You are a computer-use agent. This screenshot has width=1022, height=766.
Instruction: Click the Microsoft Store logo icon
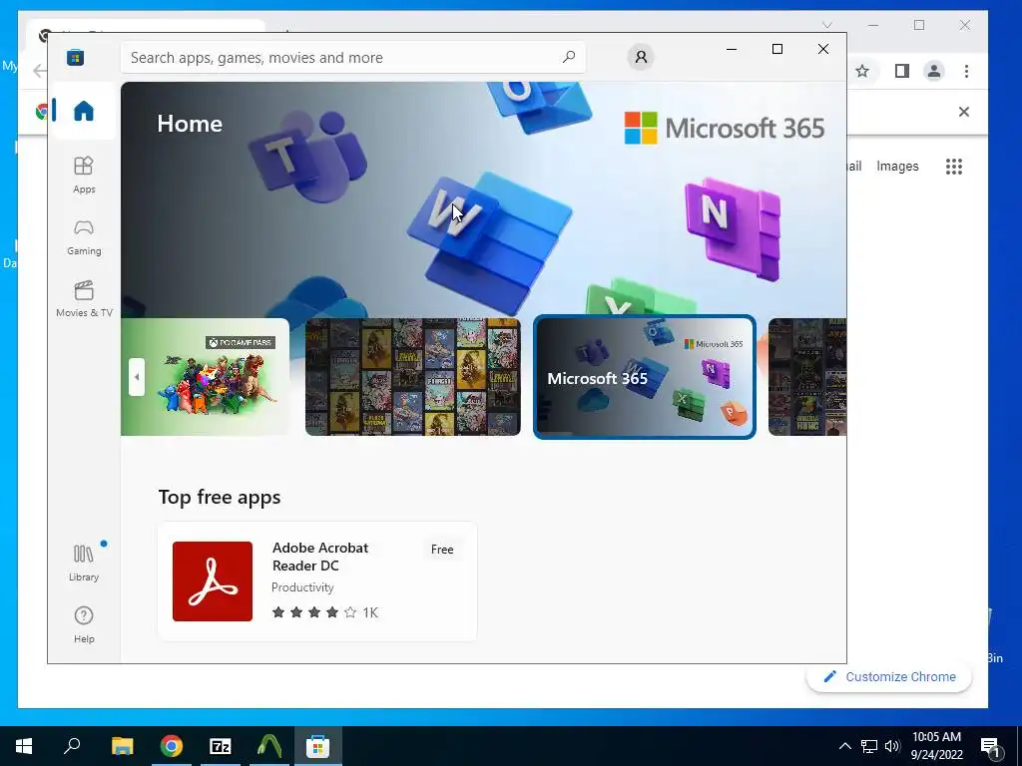tap(75, 57)
